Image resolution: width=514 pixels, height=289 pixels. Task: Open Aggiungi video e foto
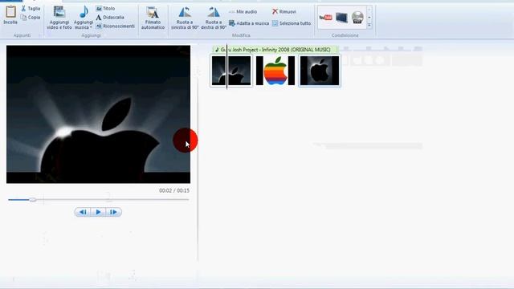coord(59,18)
